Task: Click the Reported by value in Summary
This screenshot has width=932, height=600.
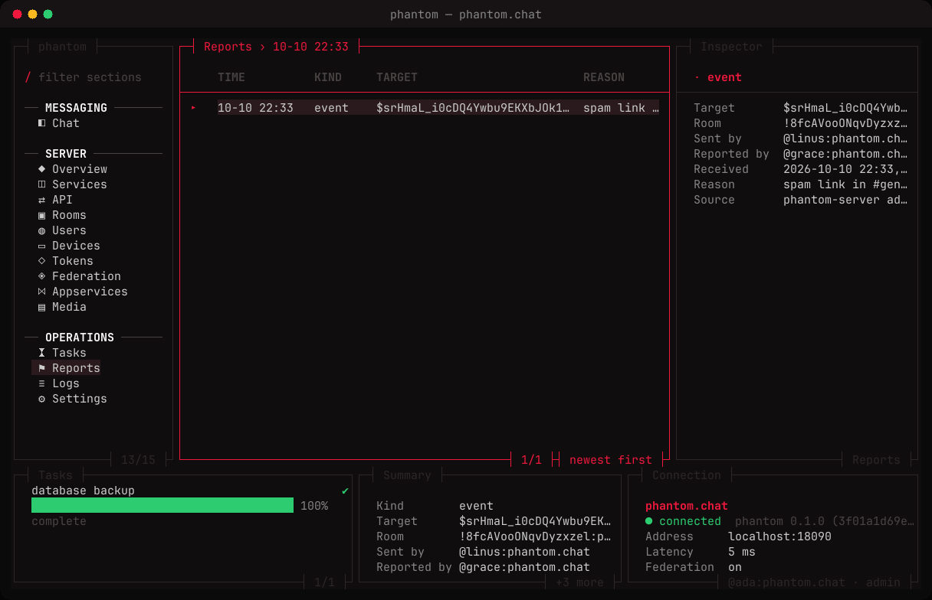Action: [x=524, y=567]
